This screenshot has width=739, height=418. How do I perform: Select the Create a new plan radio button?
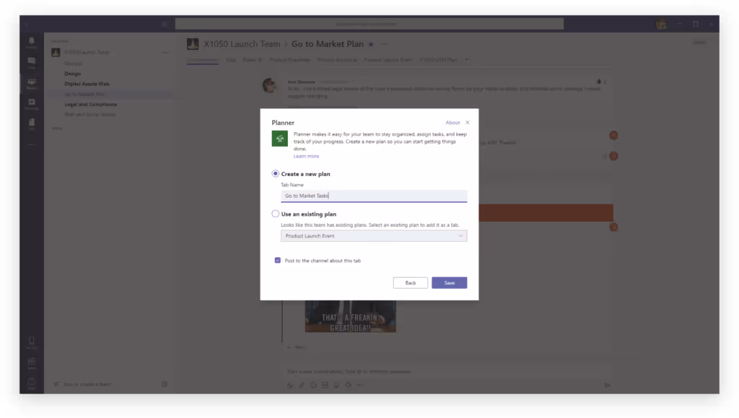tap(275, 174)
